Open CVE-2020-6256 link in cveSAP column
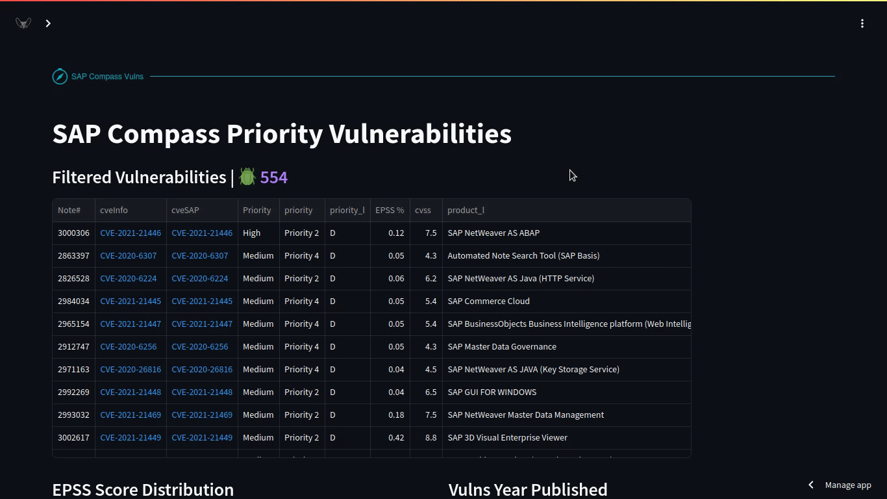This screenshot has width=887, height=499. (x=200, y=347)
